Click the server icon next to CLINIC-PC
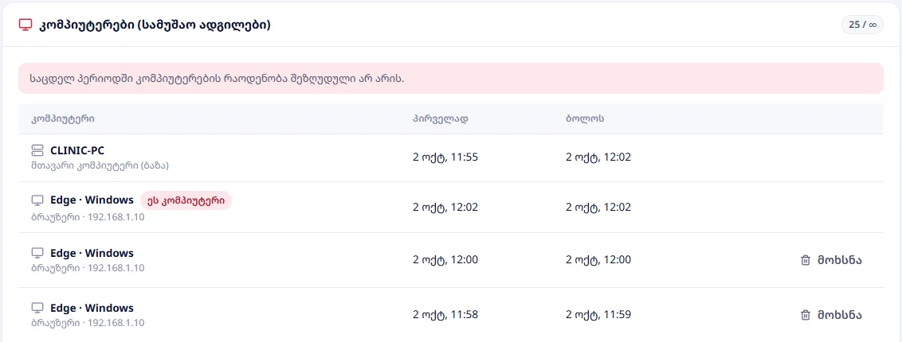The image size is (902, 342). pos(37,150)
